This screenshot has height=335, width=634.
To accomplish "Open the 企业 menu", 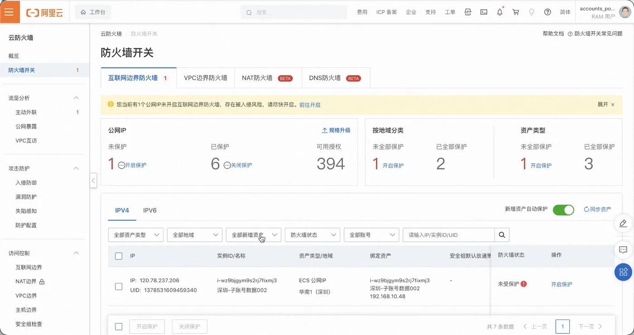I will click(411, 12).
